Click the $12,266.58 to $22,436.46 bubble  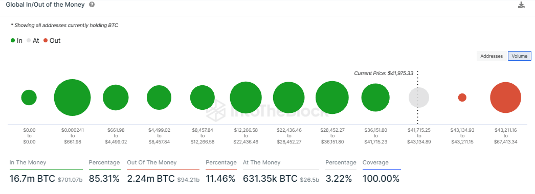pos(246,98)
